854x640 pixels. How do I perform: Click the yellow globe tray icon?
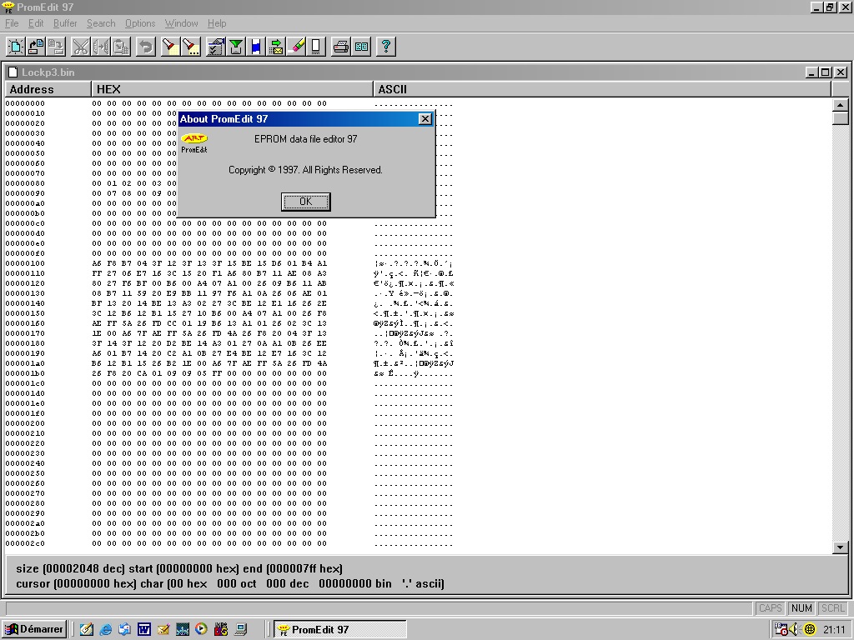coord(809,630)
